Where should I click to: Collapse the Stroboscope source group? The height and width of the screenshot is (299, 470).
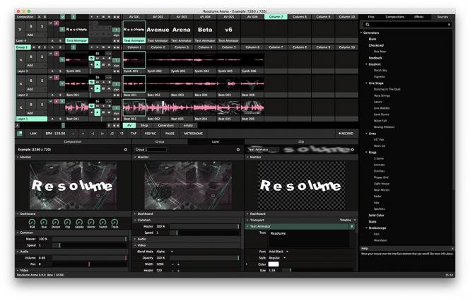(x=366, y=228)
